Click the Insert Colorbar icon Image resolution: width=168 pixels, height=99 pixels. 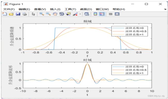point(95,14)
